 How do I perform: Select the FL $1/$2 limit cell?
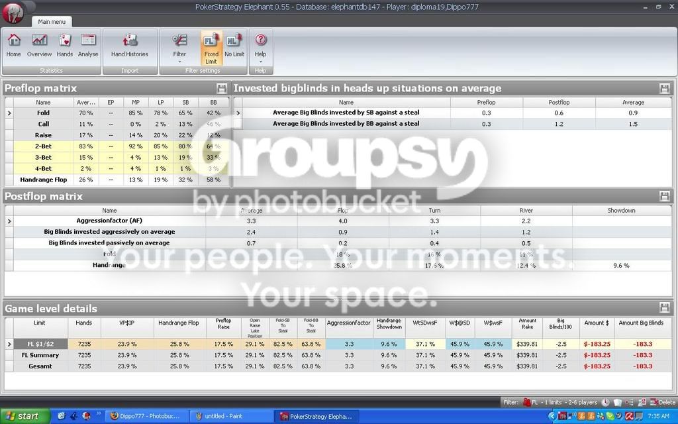pyautogui.click(x=40, y=344)
